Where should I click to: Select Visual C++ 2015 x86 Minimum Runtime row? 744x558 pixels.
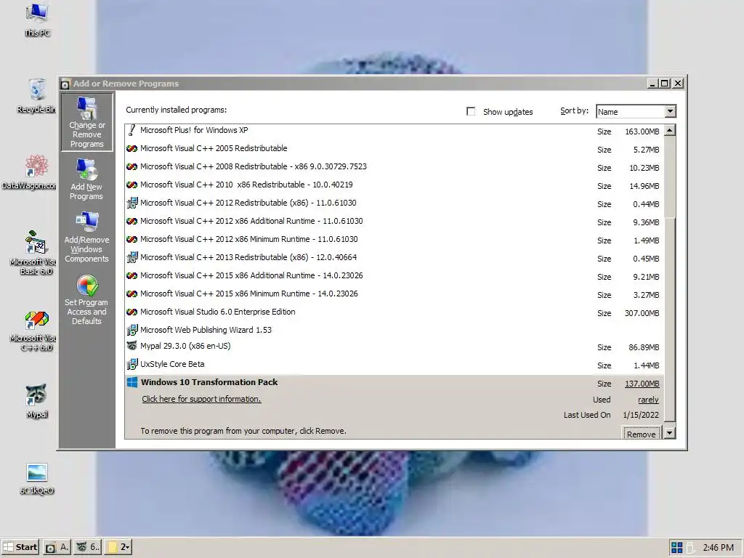tap(395, 294)
